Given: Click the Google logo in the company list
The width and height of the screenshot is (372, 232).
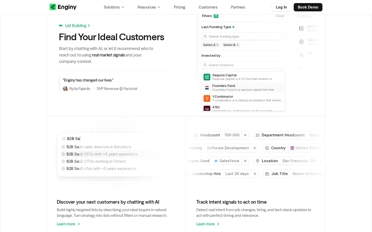Looking at the screenshot, I should pyautogui.click(x=301, y=55).
